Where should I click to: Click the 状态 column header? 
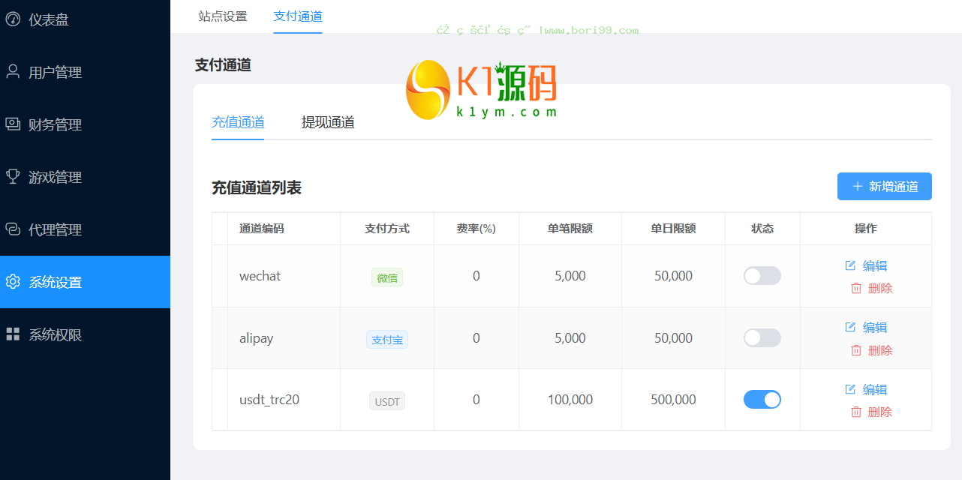click(x=762, y=229)
